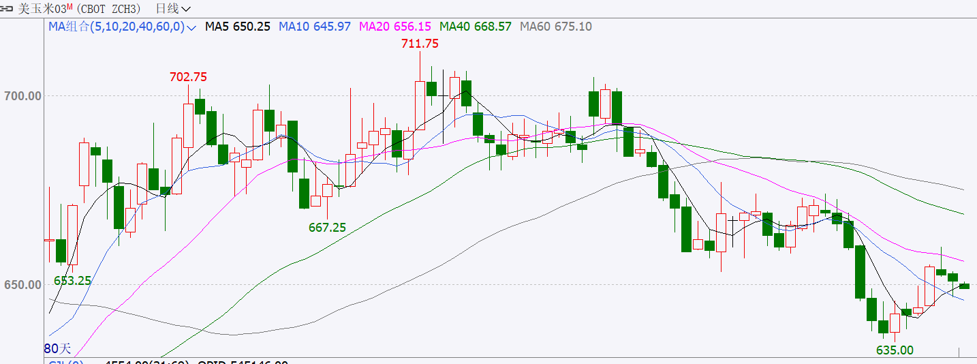Open the 日线 period dropdown
The width and height of the screenshot is (977, 364).
tap(173, 9)
